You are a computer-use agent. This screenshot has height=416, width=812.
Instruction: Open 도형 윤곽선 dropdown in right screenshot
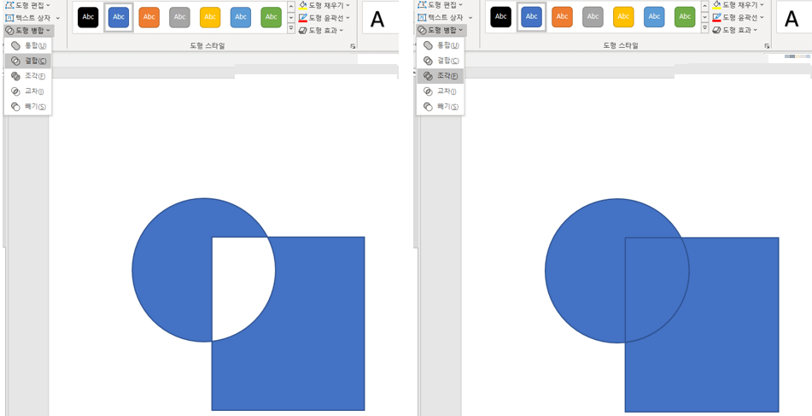tap(738, 18)
